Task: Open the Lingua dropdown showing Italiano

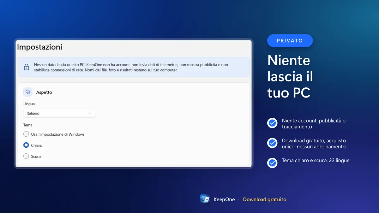Action: (59, 113)
